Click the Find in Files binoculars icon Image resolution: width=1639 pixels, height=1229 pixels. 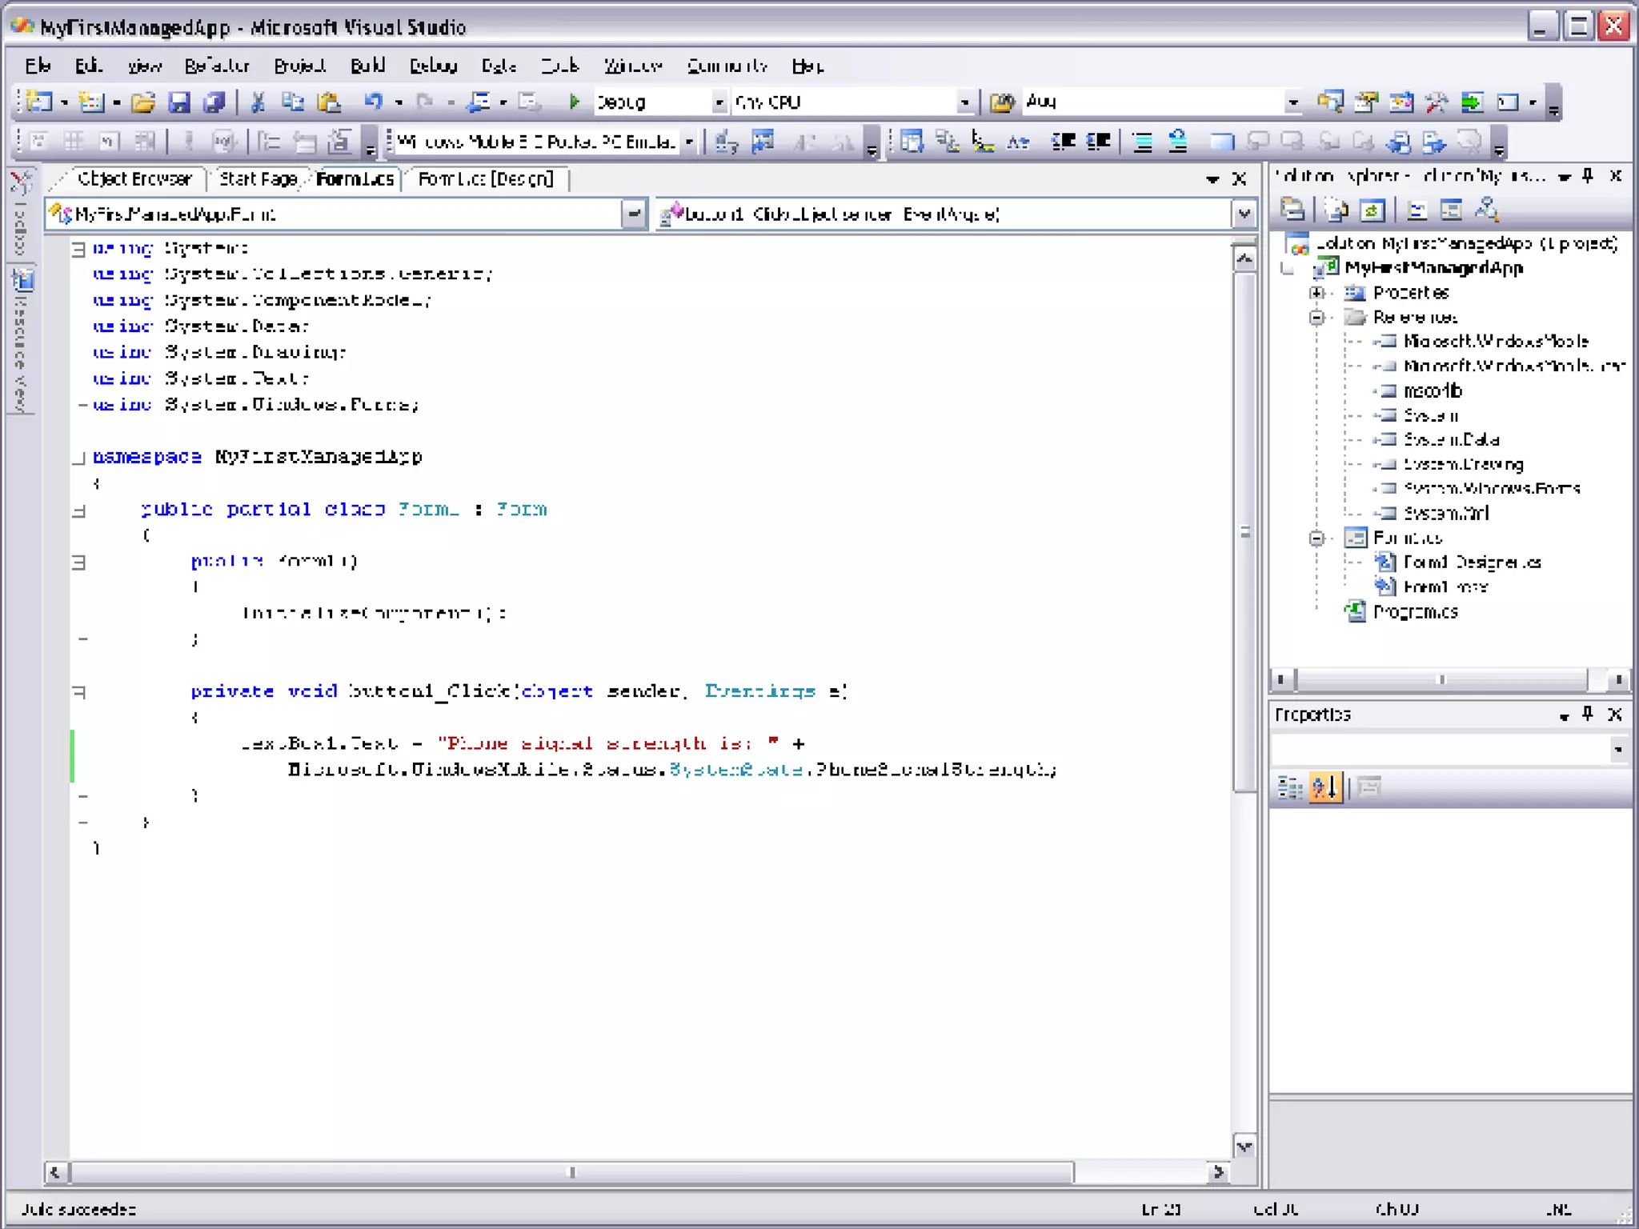tap(1001, 102)
